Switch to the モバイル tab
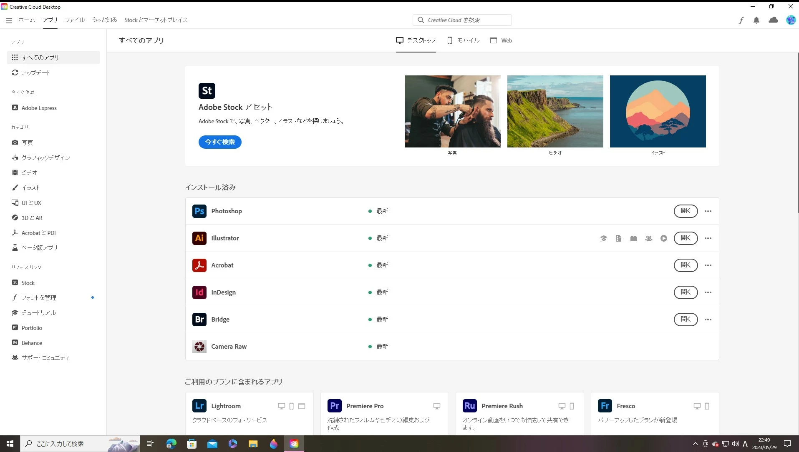799x452 pixels. click(463, 40)
